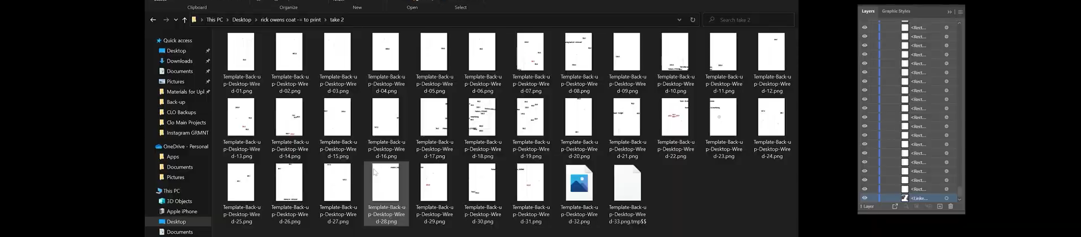Open pinned Desktop under Quick access
The width and height of the screenshot is (1081, 237).
pyautogui.click(x=176, y=51)
